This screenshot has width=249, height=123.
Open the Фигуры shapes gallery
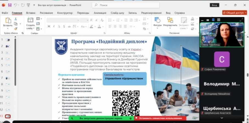pyautogui.click(x=157, y=22)
